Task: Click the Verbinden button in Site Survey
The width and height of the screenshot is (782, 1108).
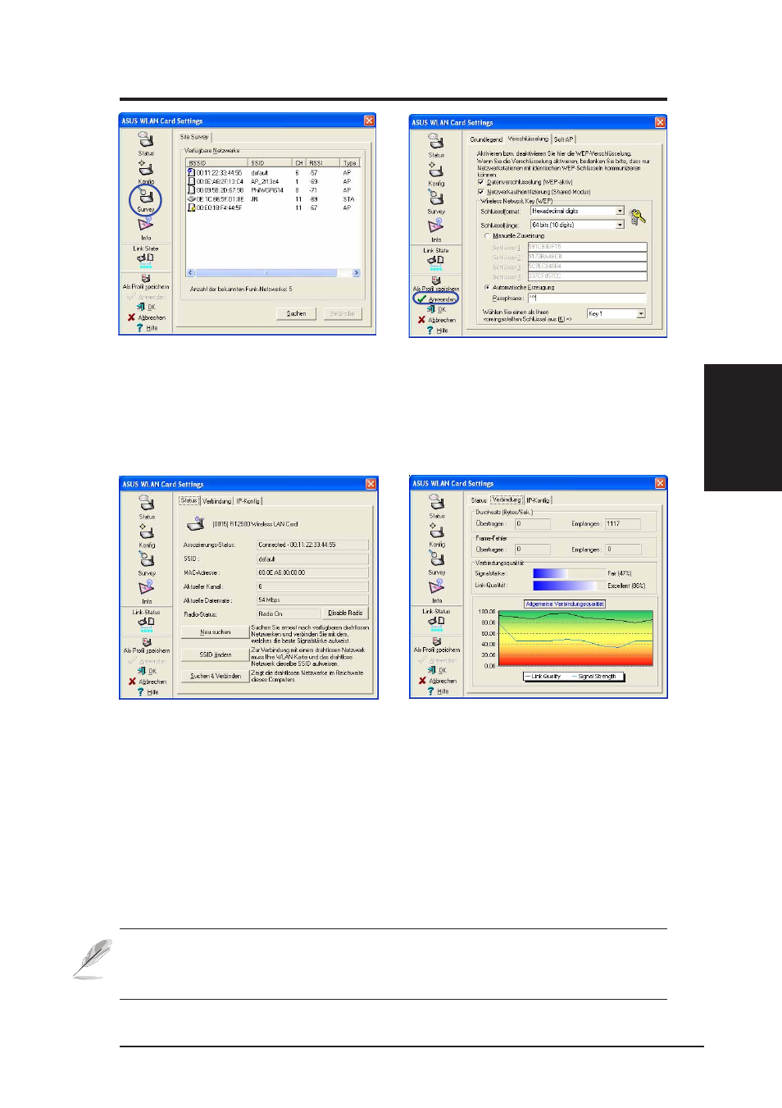Action: click(342, 313)
